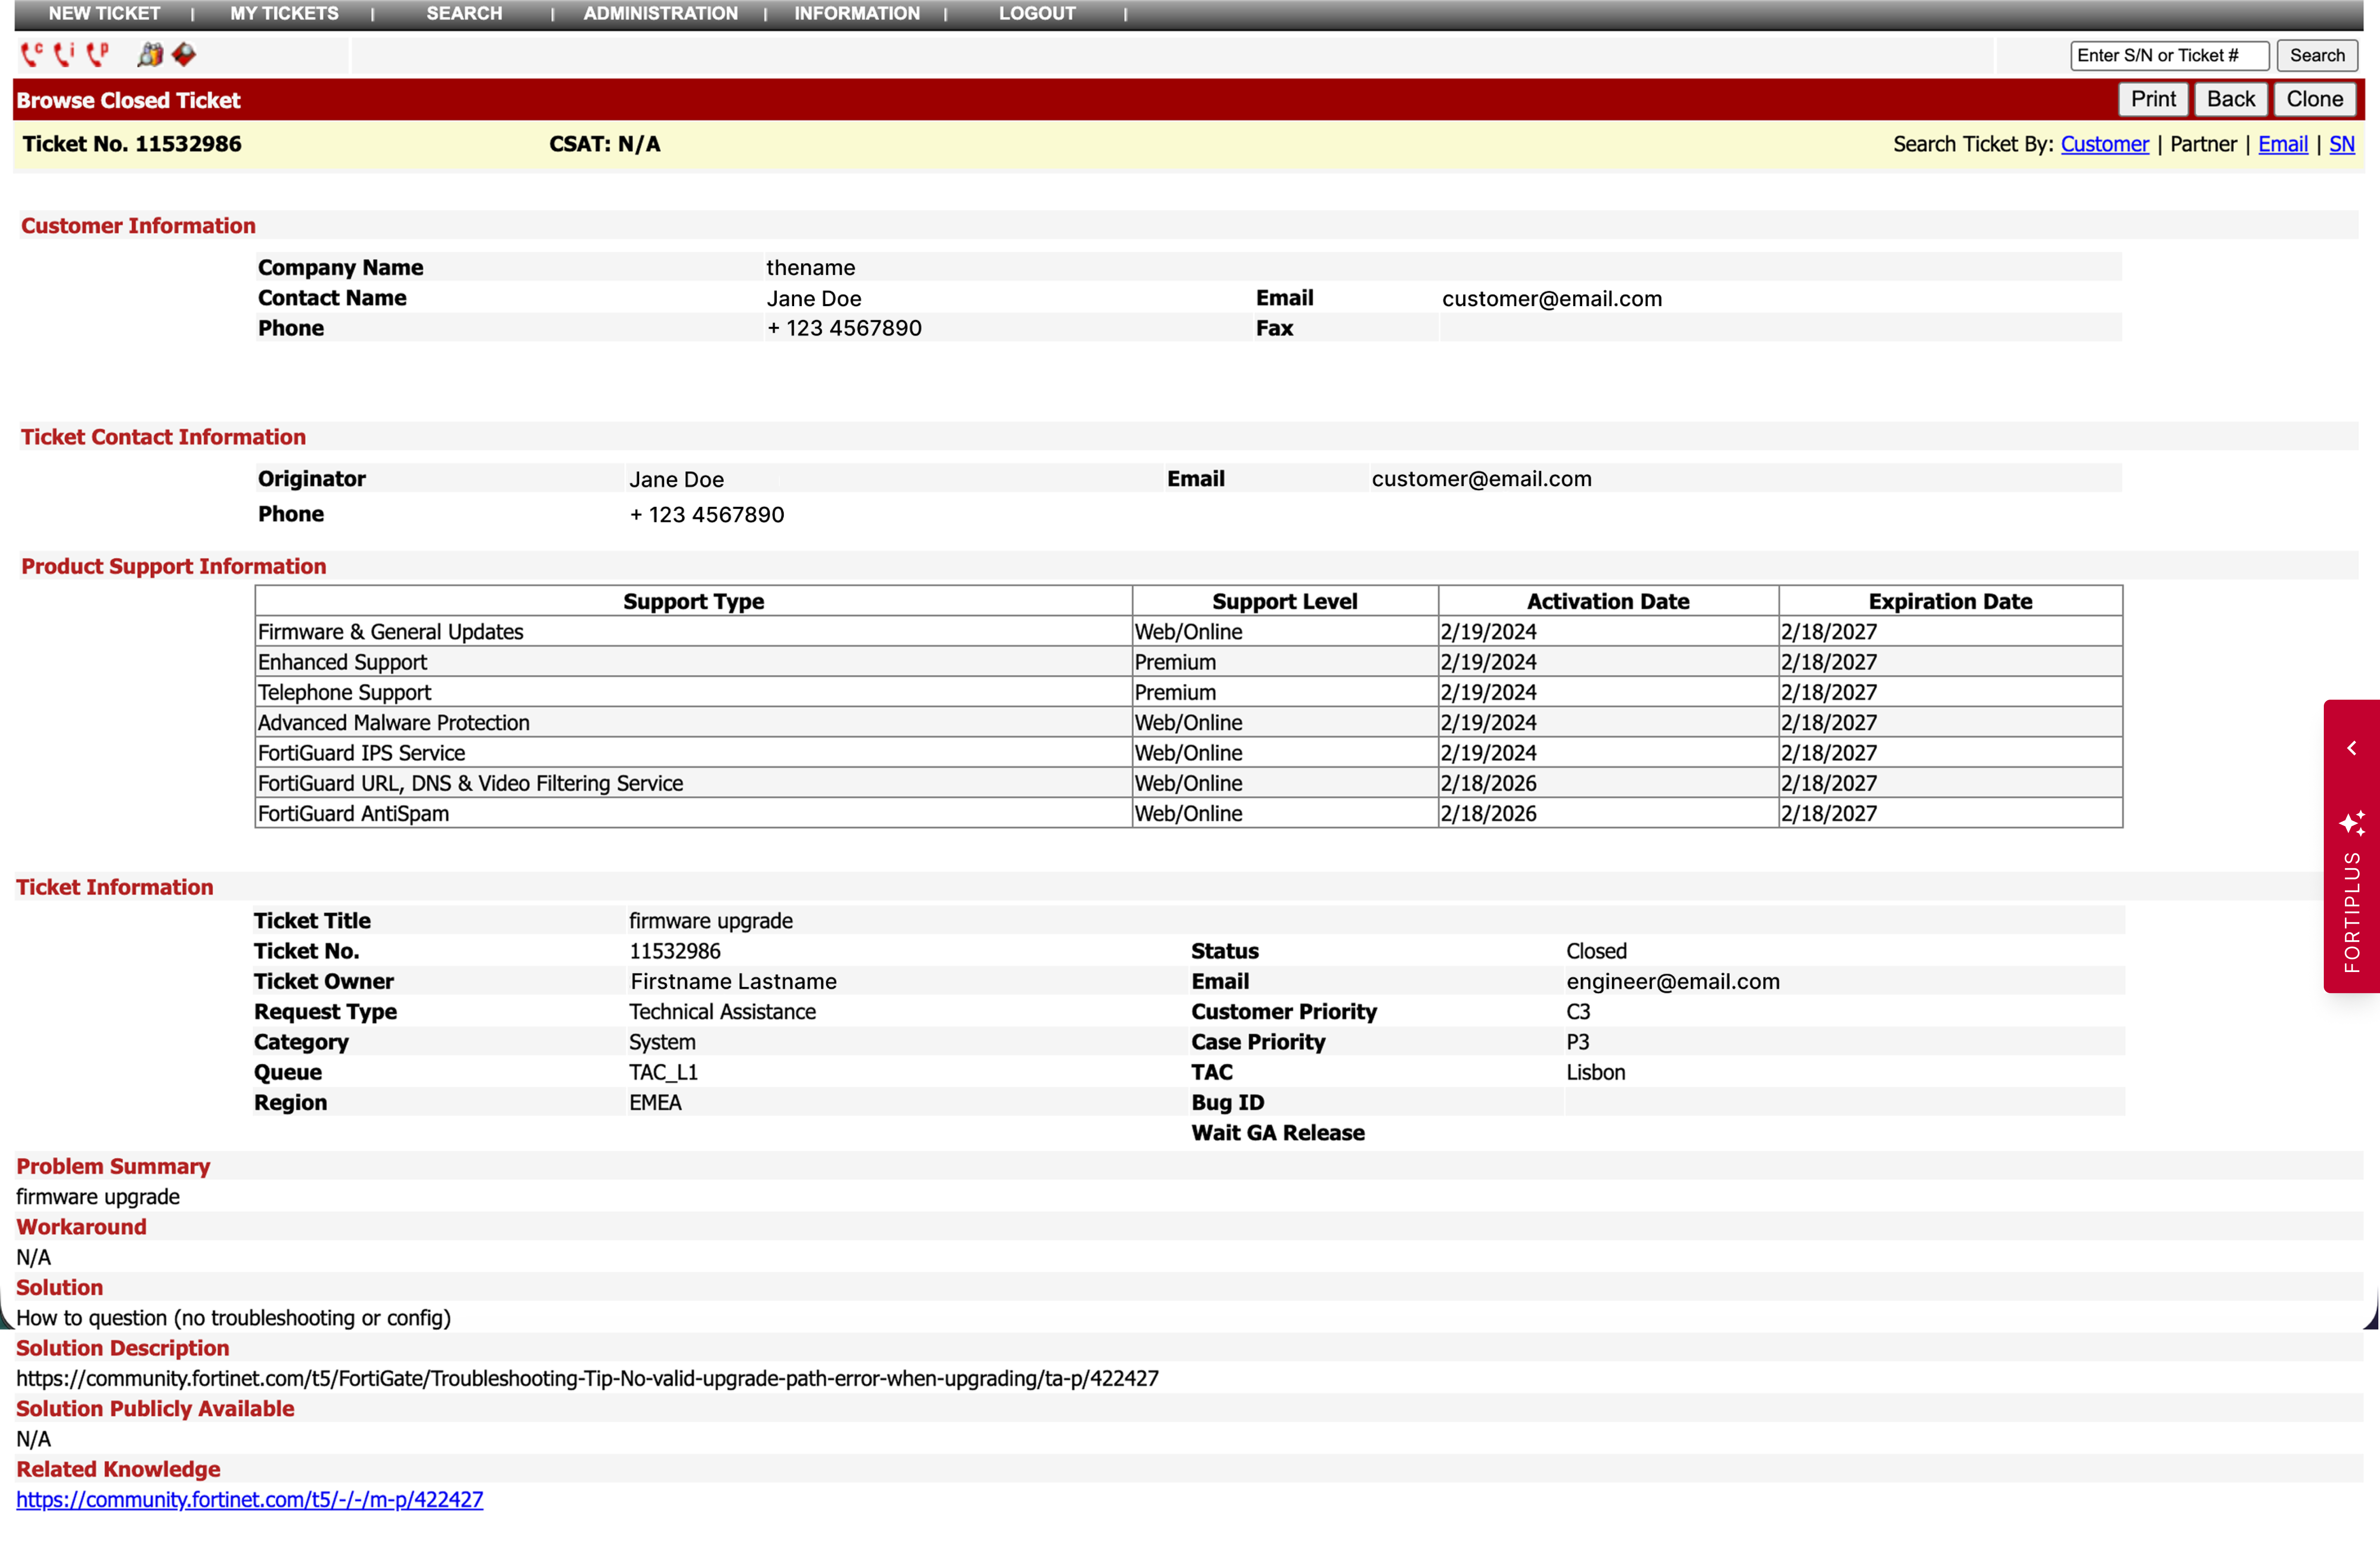
Task: Click the Status value 'Closed'
Action: click(1596, 950)
